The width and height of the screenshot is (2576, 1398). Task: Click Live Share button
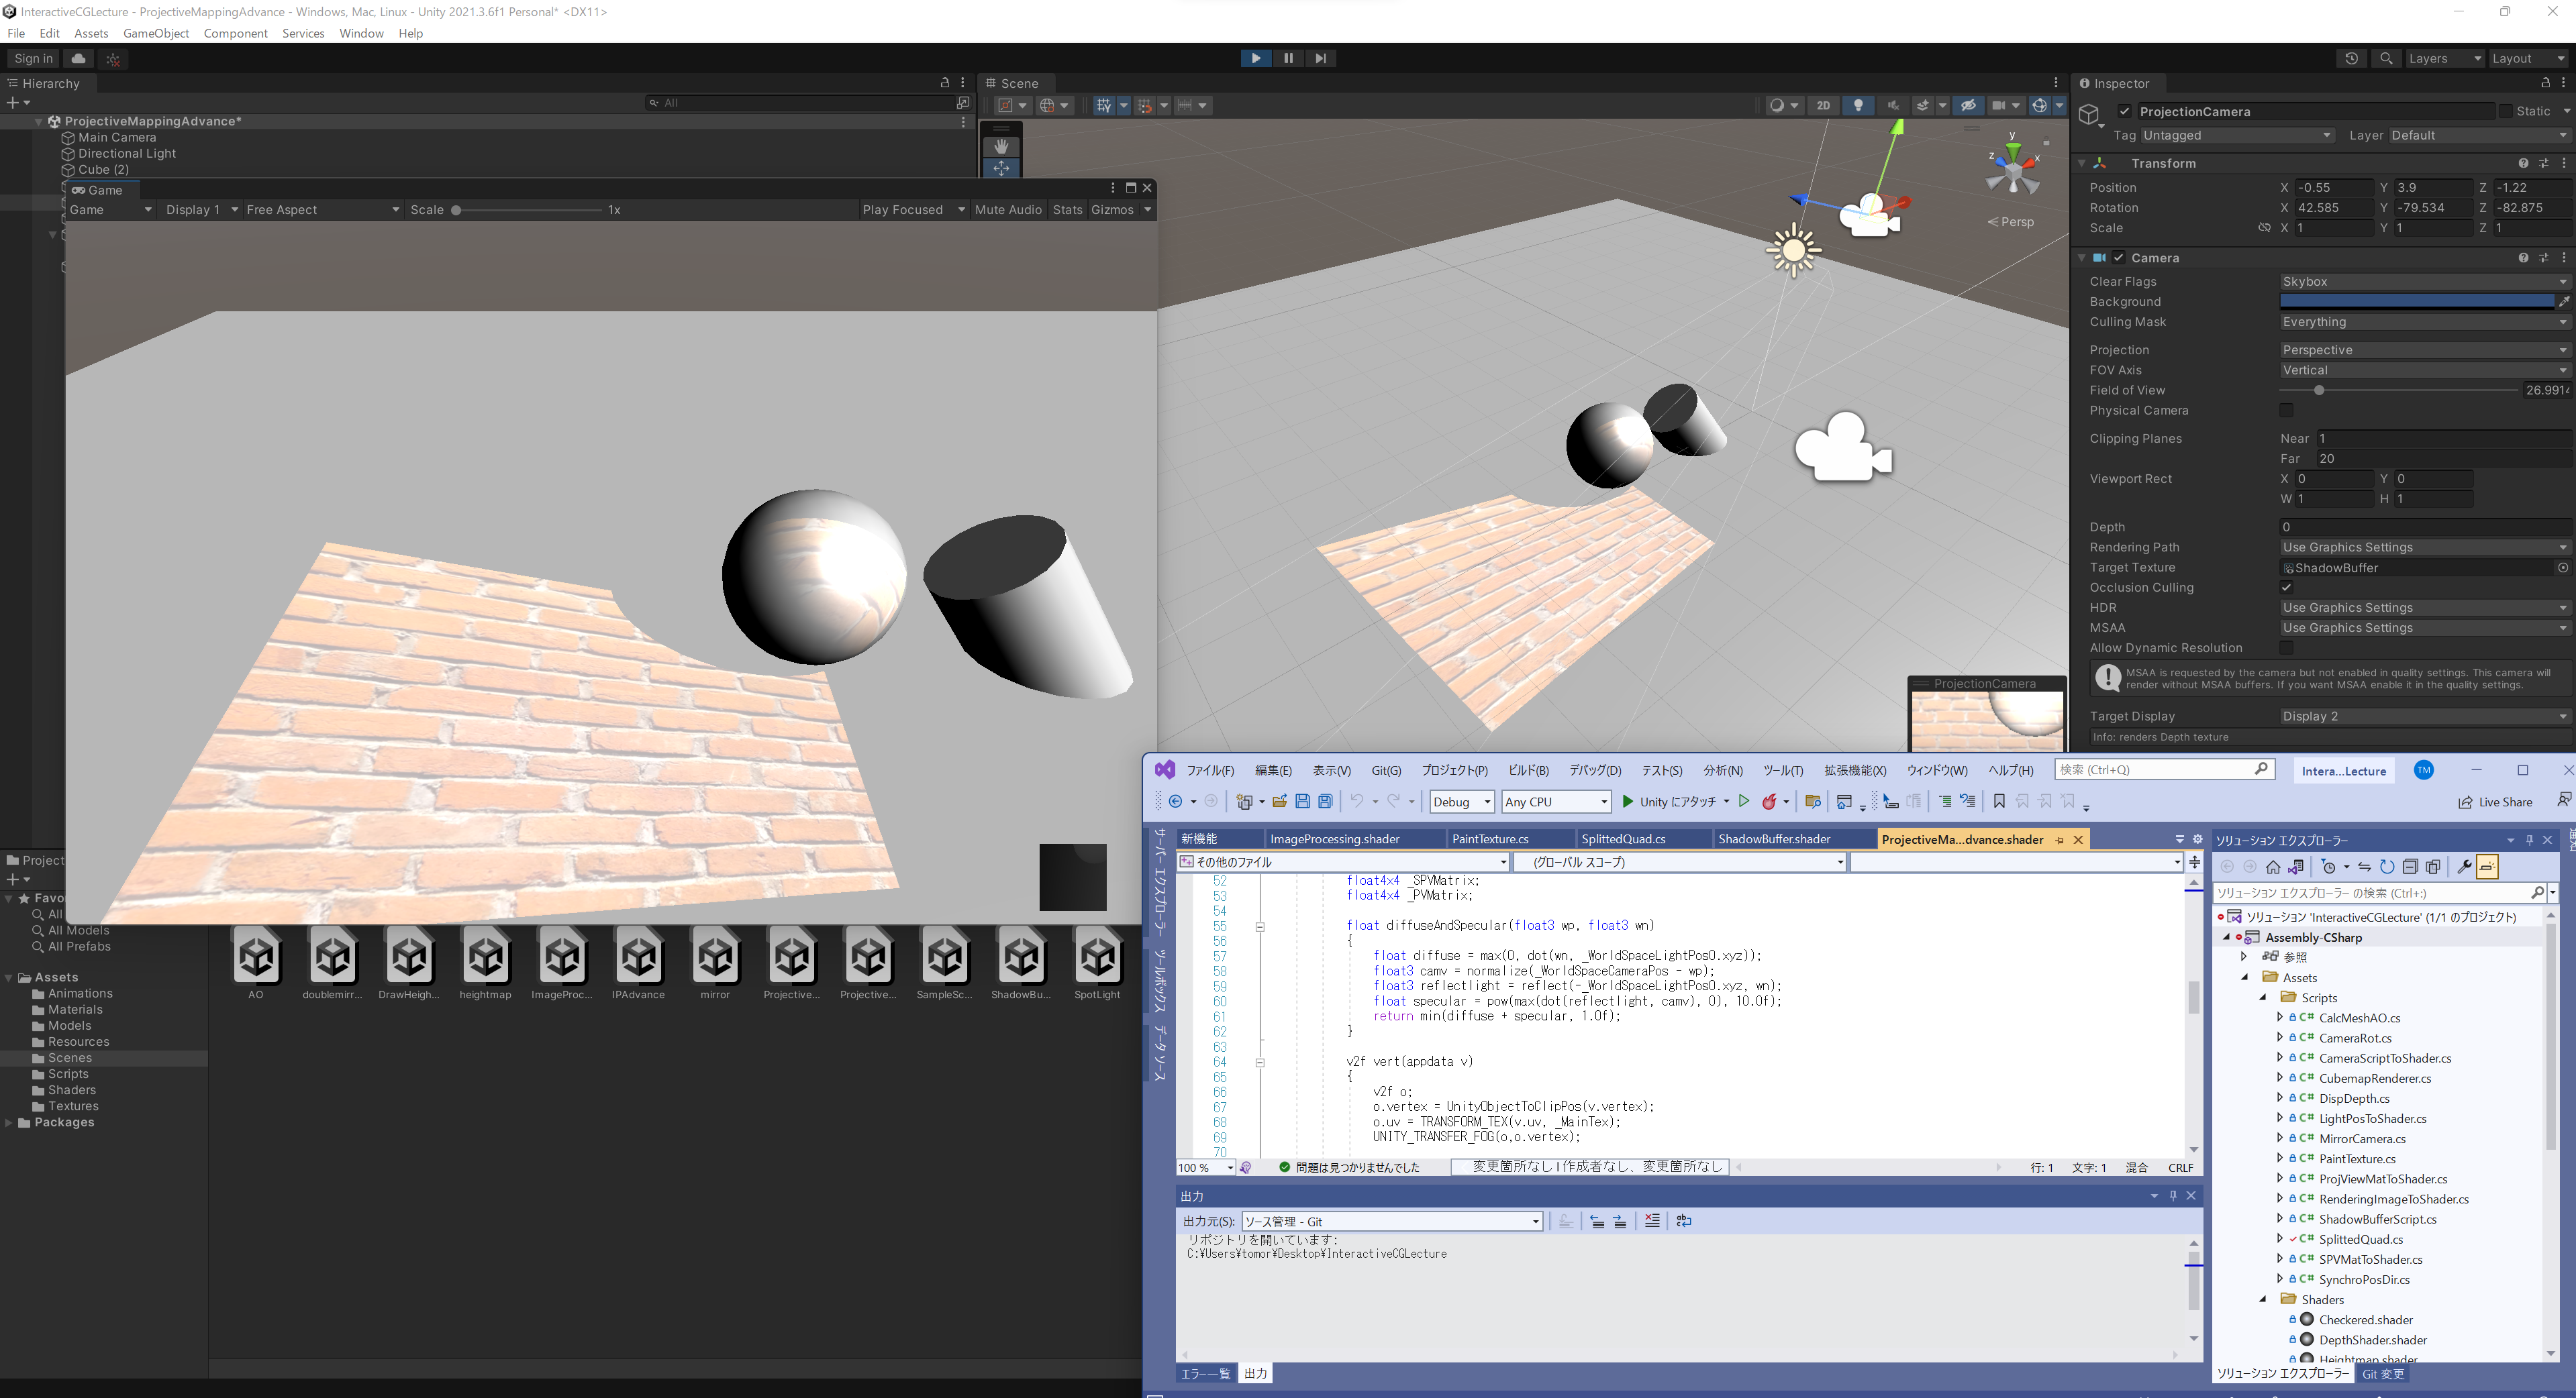2496,802
